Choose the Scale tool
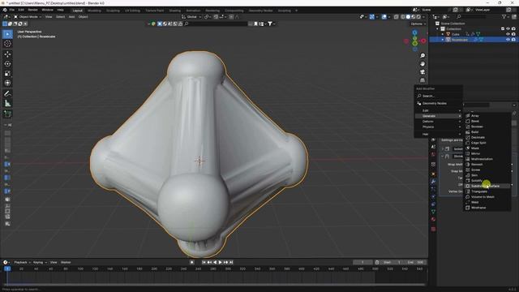 click(x=7, y=74)
